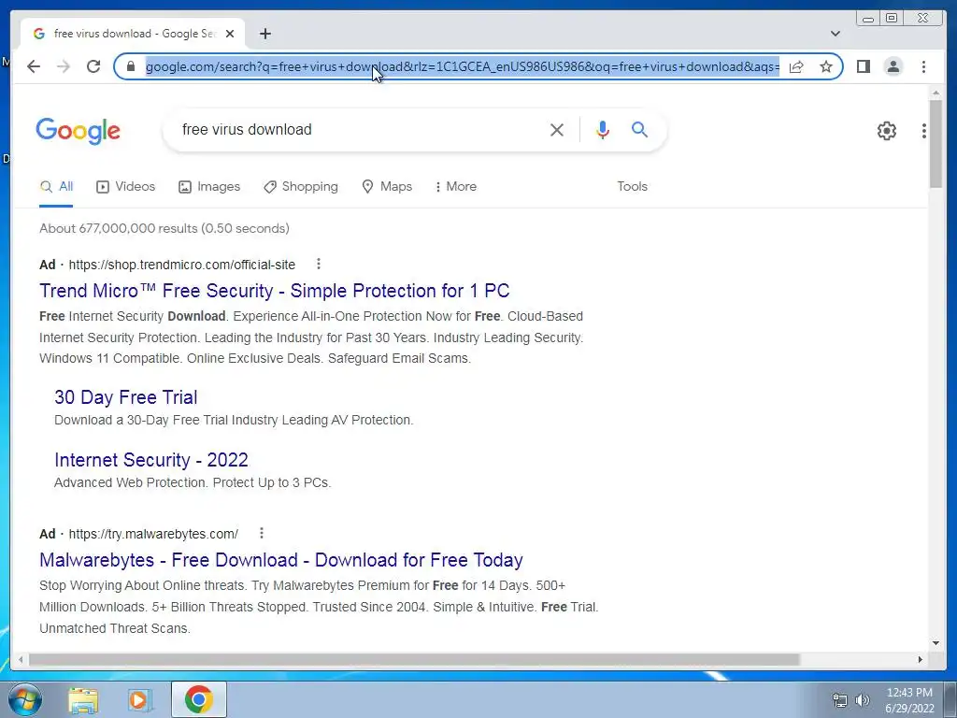Switch to the Images results tab
Image resolution: width=957 pixels, height=718 pixels.
point(209,187)
